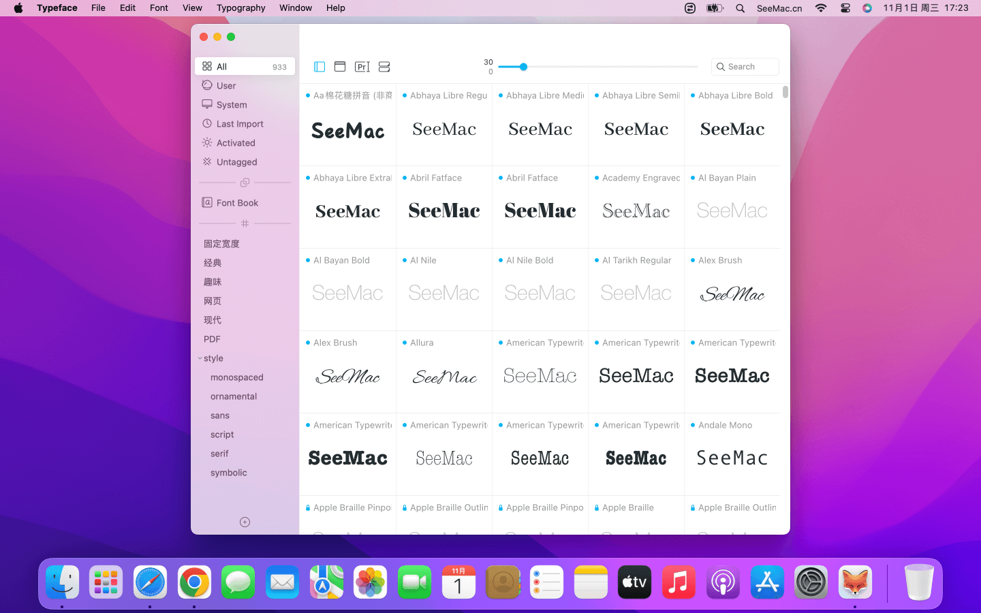Toggle the sidebar visibility icon
Image resolution: width=981 pixels, height=613 pixels.
(320, 67)
